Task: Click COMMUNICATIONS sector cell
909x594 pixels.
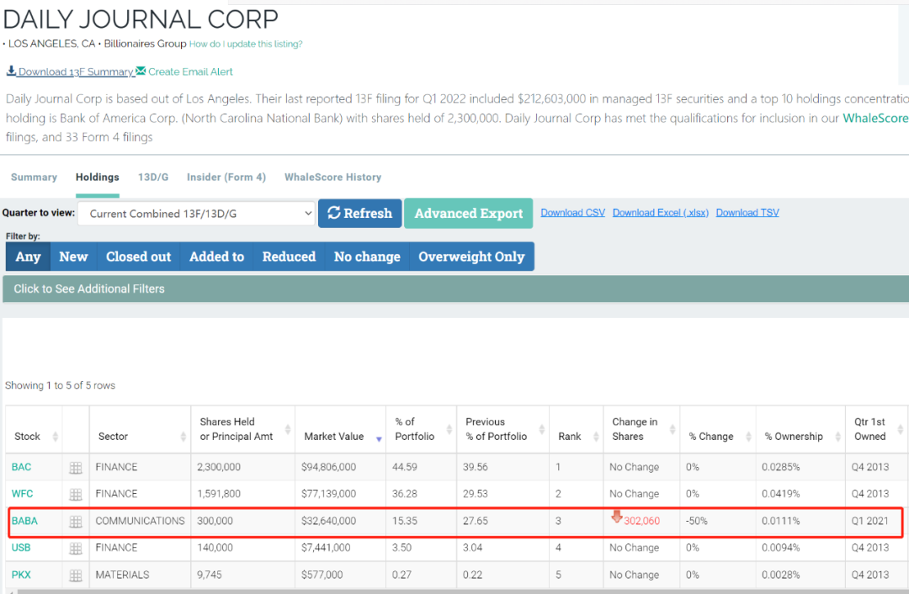Action: (x=141, y=521)
